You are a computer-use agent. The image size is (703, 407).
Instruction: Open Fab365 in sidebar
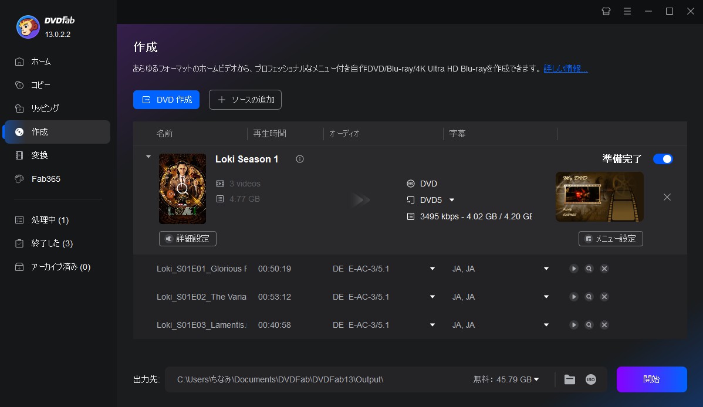[x=57, y=179]
